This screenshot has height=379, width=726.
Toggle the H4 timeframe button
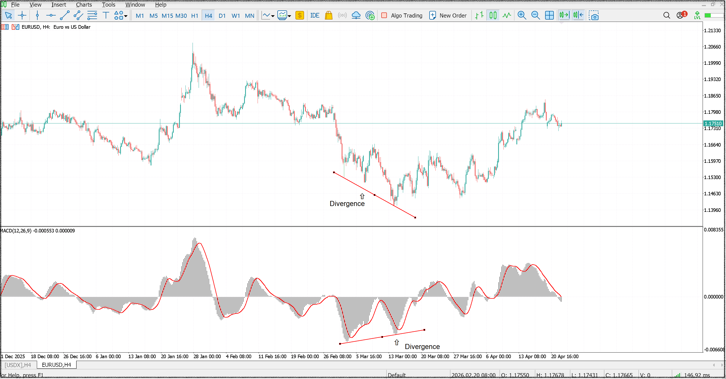(x=209, y=16)
